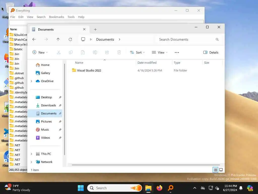258x194 pixels.
Task: Click the forward arrow navigation button
Action: point(46,39)
